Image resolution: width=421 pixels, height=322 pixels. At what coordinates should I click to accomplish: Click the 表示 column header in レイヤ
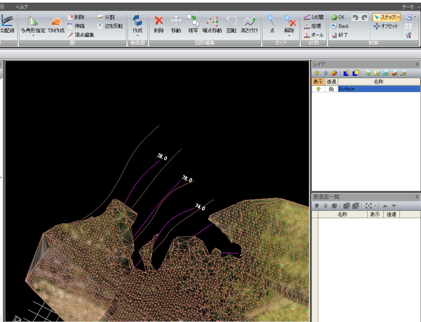[x=318, y=82]
